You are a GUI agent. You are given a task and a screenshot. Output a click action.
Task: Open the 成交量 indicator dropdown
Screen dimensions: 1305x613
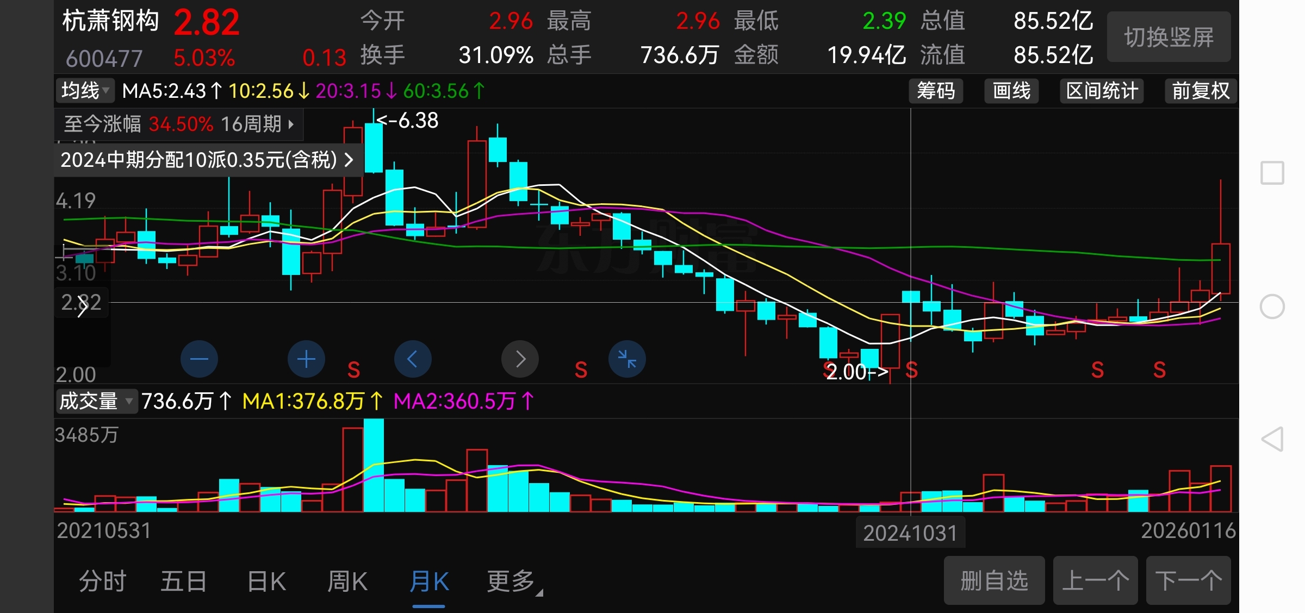click(x=96, y=402)
